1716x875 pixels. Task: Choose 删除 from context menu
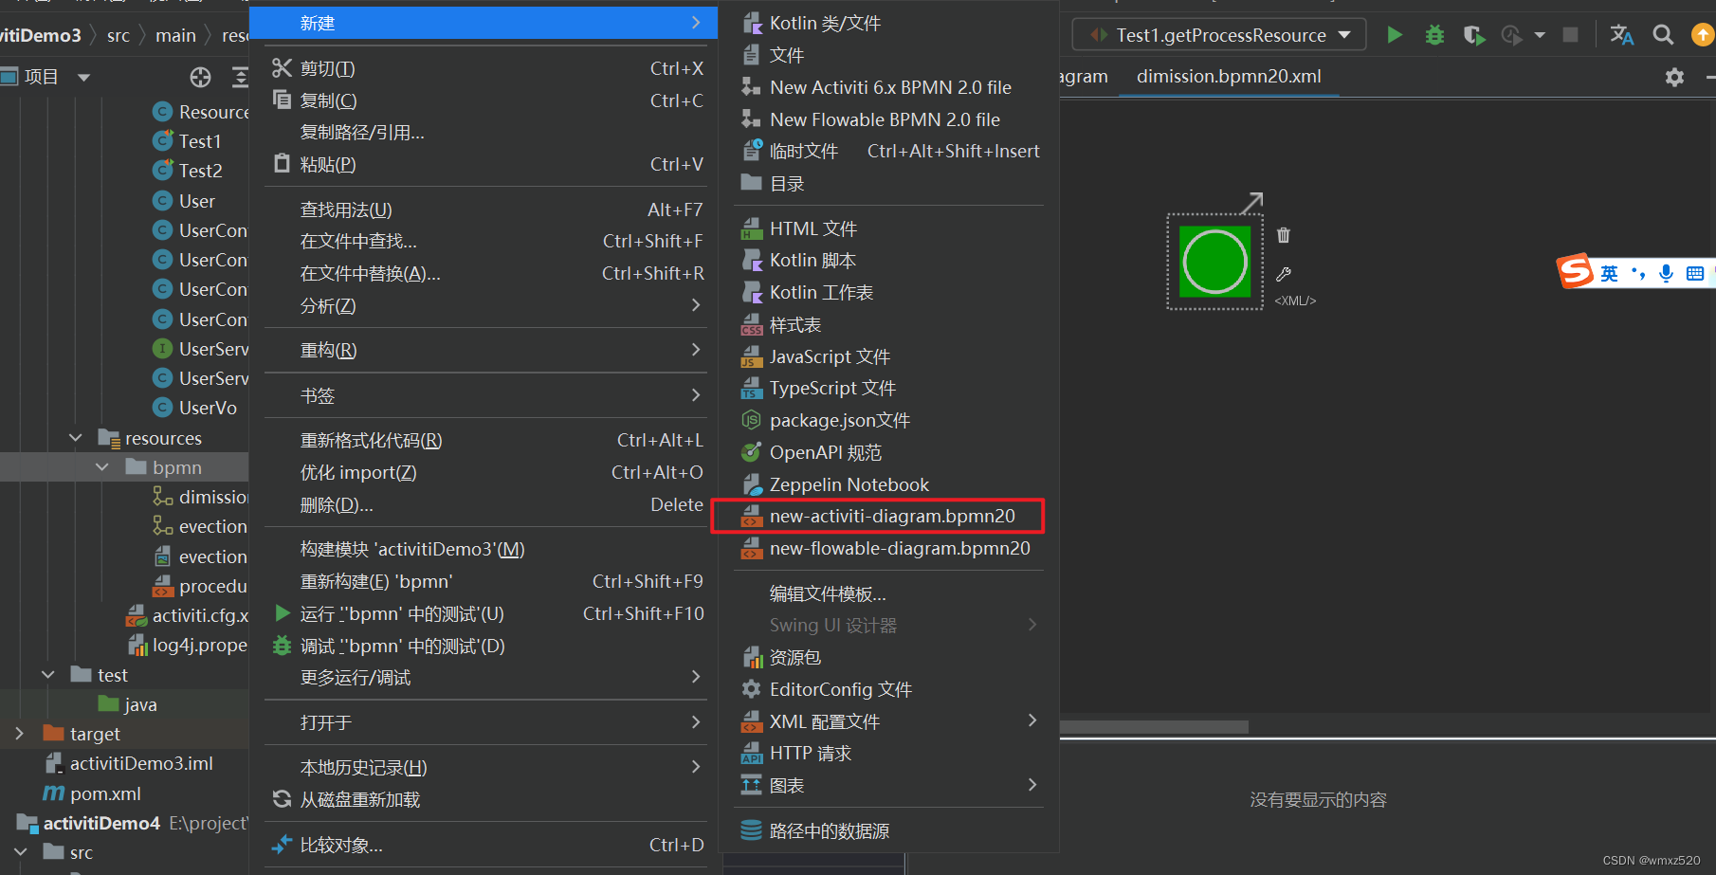484,504
